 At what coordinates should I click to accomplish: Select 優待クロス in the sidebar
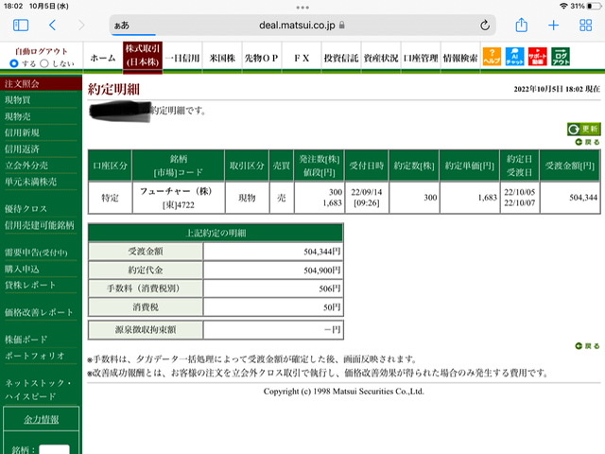[26, 209]
